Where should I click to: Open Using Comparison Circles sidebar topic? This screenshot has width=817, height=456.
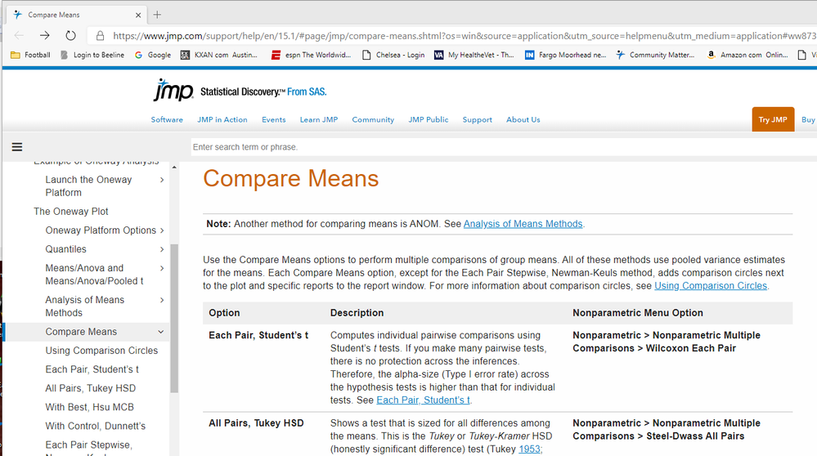pos(101,351)
